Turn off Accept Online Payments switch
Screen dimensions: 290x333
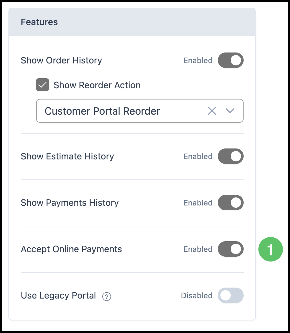(x=230, y=249)
